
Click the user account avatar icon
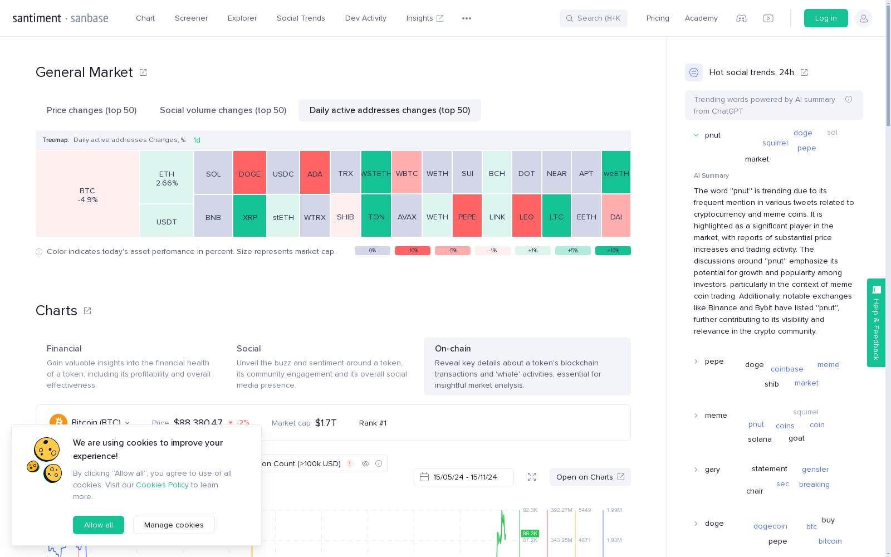[864, 18]
